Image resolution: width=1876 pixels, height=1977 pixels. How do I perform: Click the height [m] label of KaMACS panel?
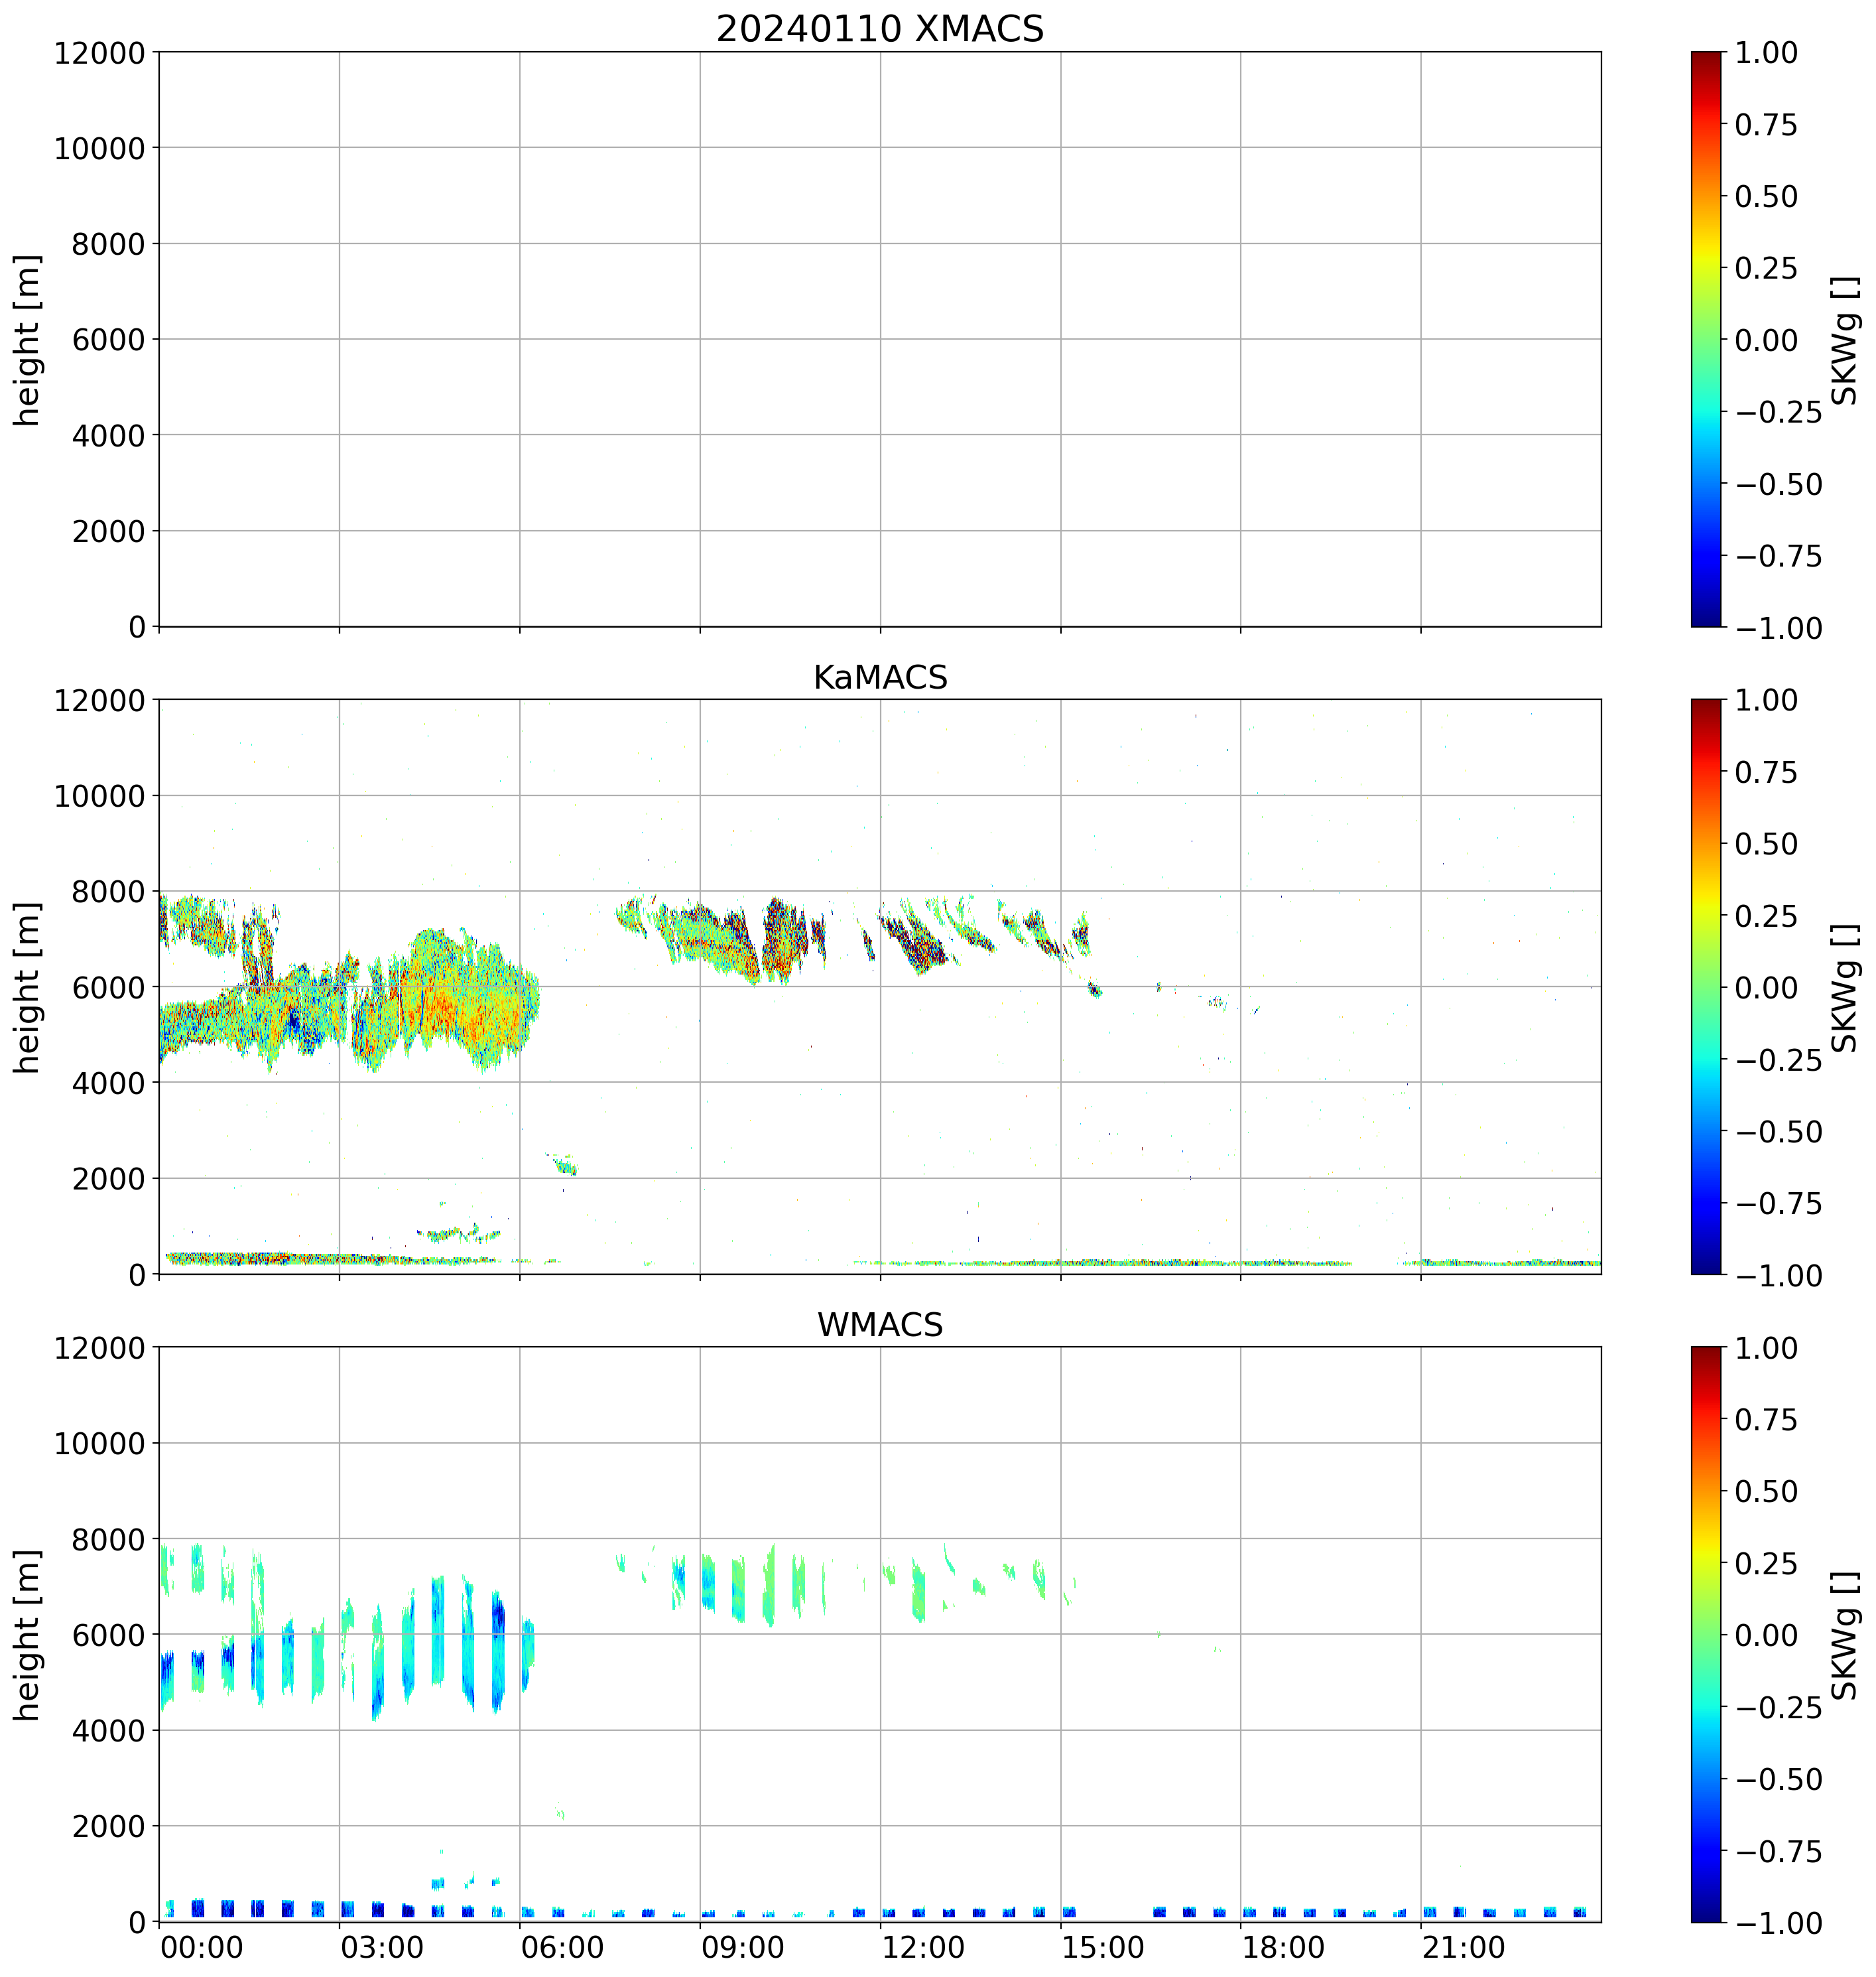click(27, 987)
